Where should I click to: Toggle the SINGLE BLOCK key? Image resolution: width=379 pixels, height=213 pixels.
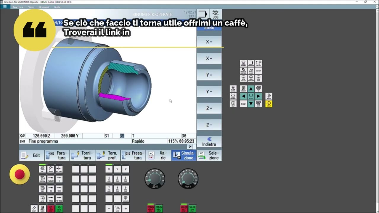(42, 209)
